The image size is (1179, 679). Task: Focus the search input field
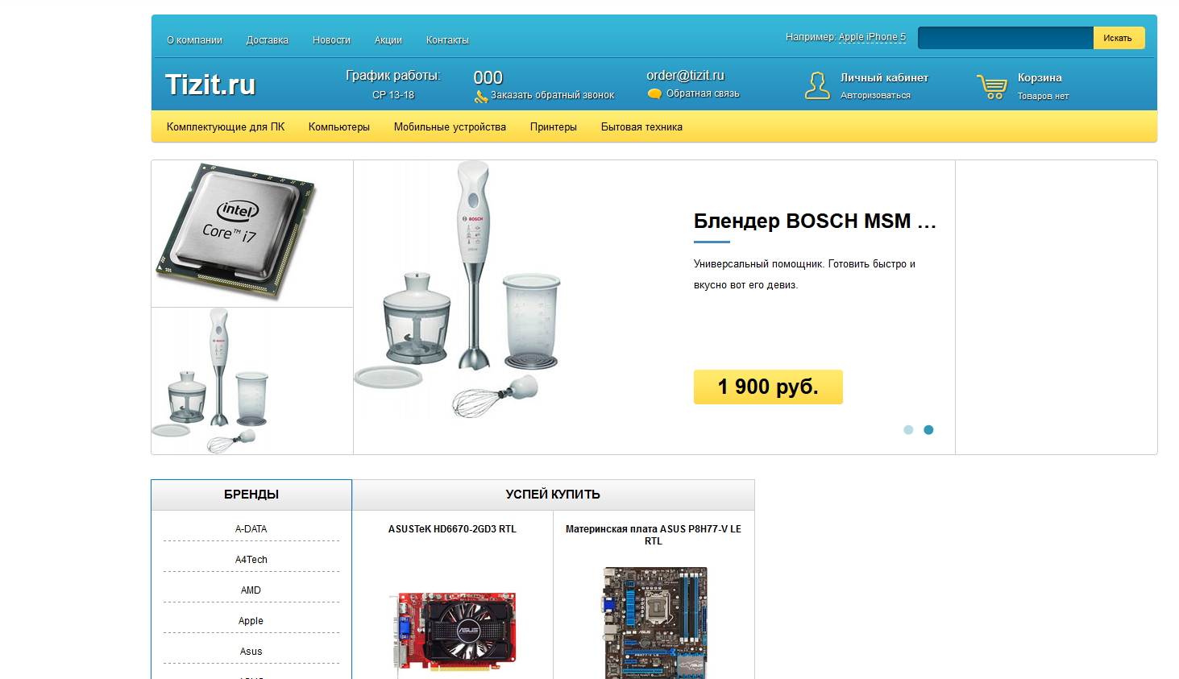coord(1006,38)
